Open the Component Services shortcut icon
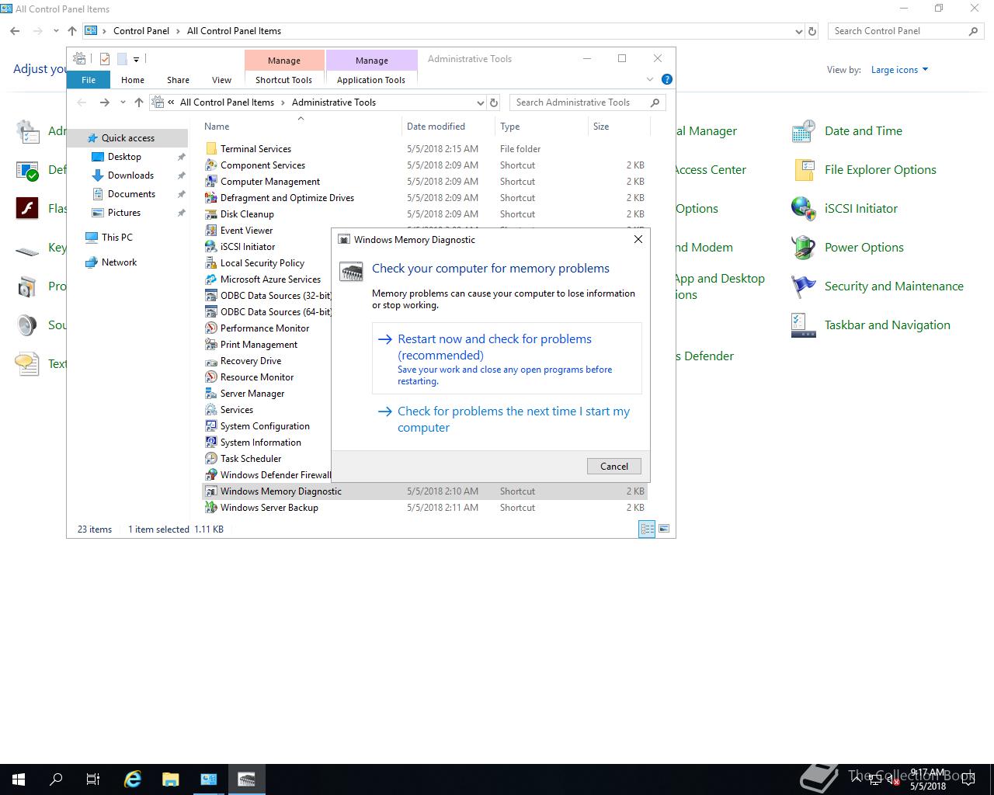 (210, 165)
